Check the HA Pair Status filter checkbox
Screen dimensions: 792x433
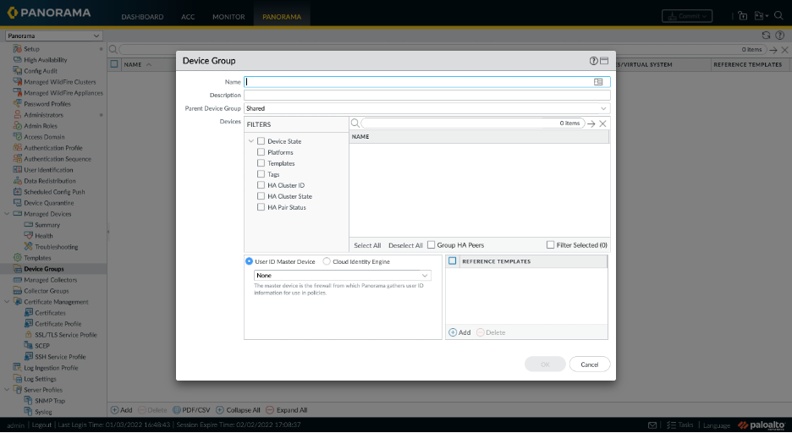coord(261,207)
